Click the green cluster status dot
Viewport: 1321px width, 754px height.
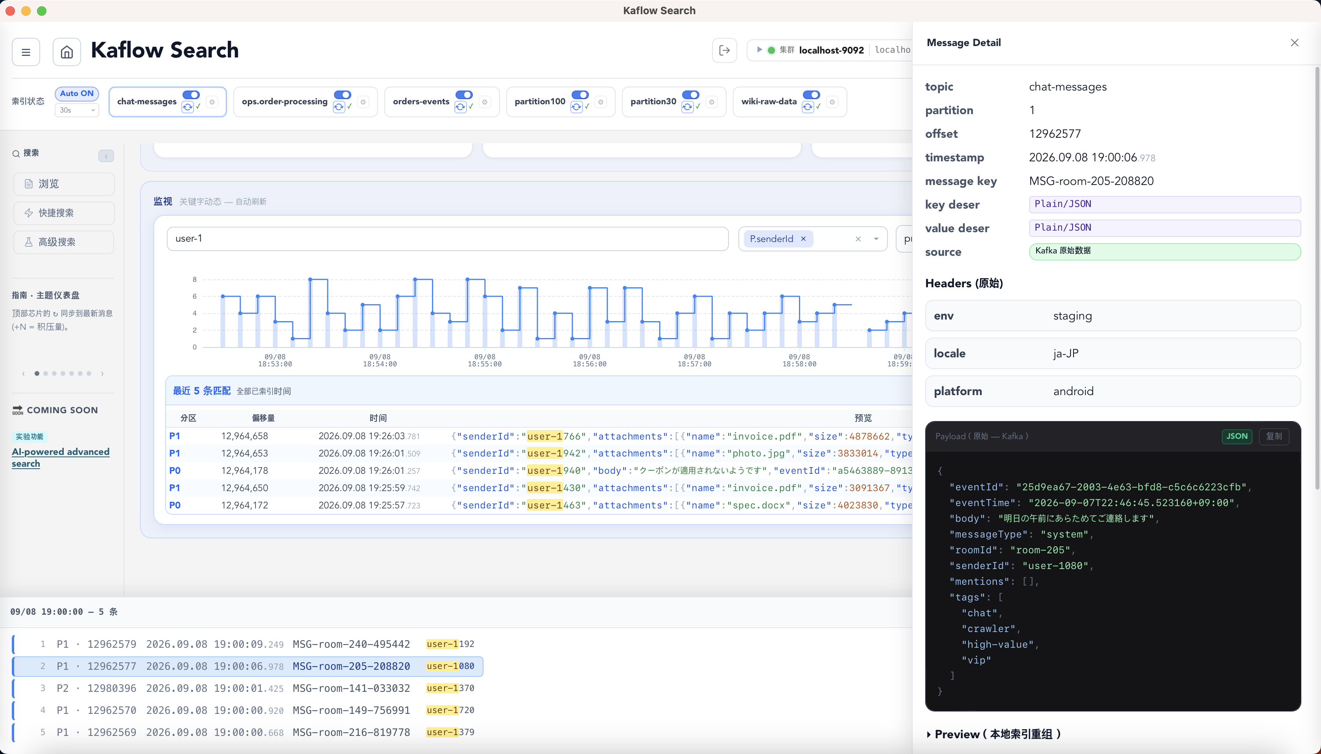point(771,50)
